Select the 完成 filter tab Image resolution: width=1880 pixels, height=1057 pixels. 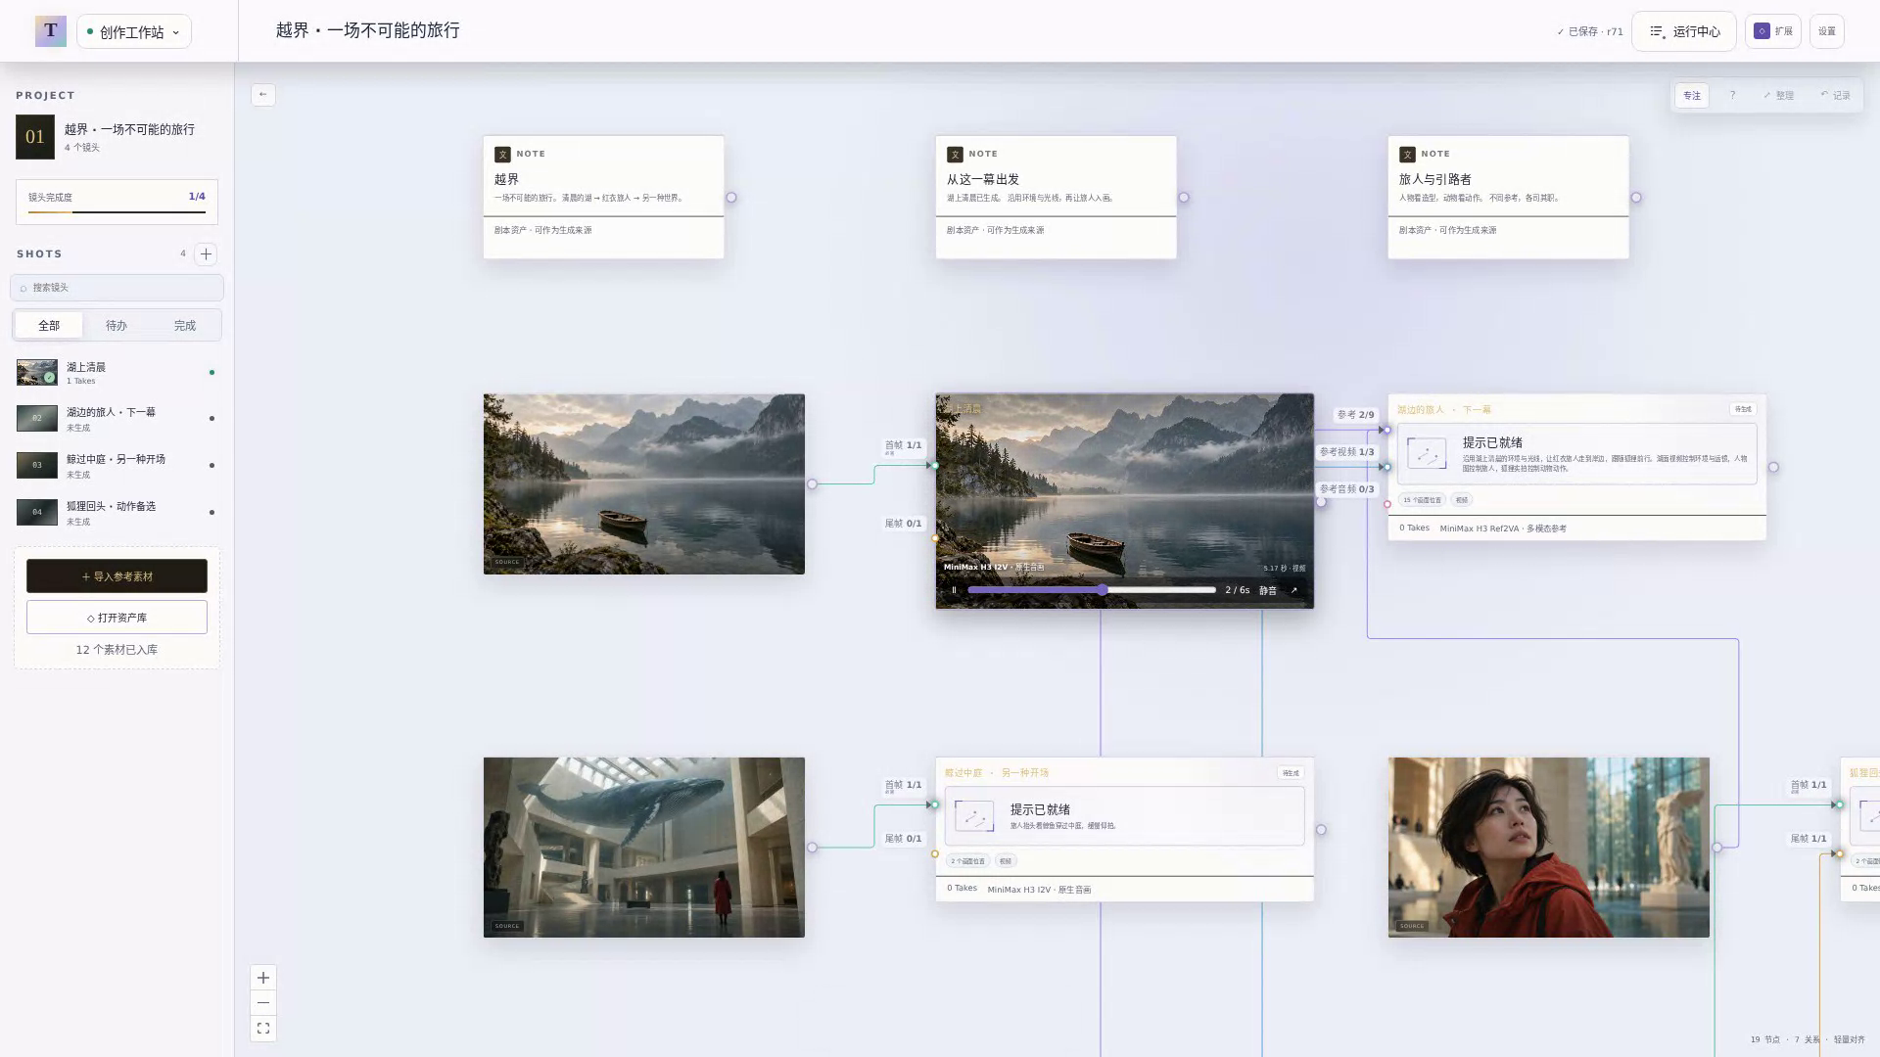[185, 326]
